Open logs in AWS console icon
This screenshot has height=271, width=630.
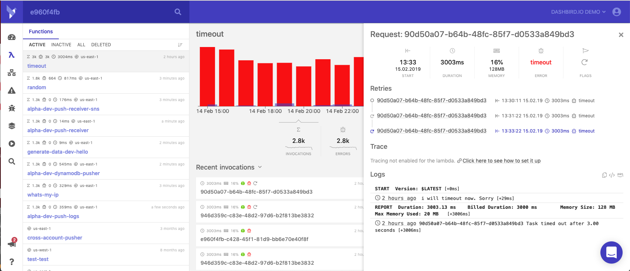point(620,175)
